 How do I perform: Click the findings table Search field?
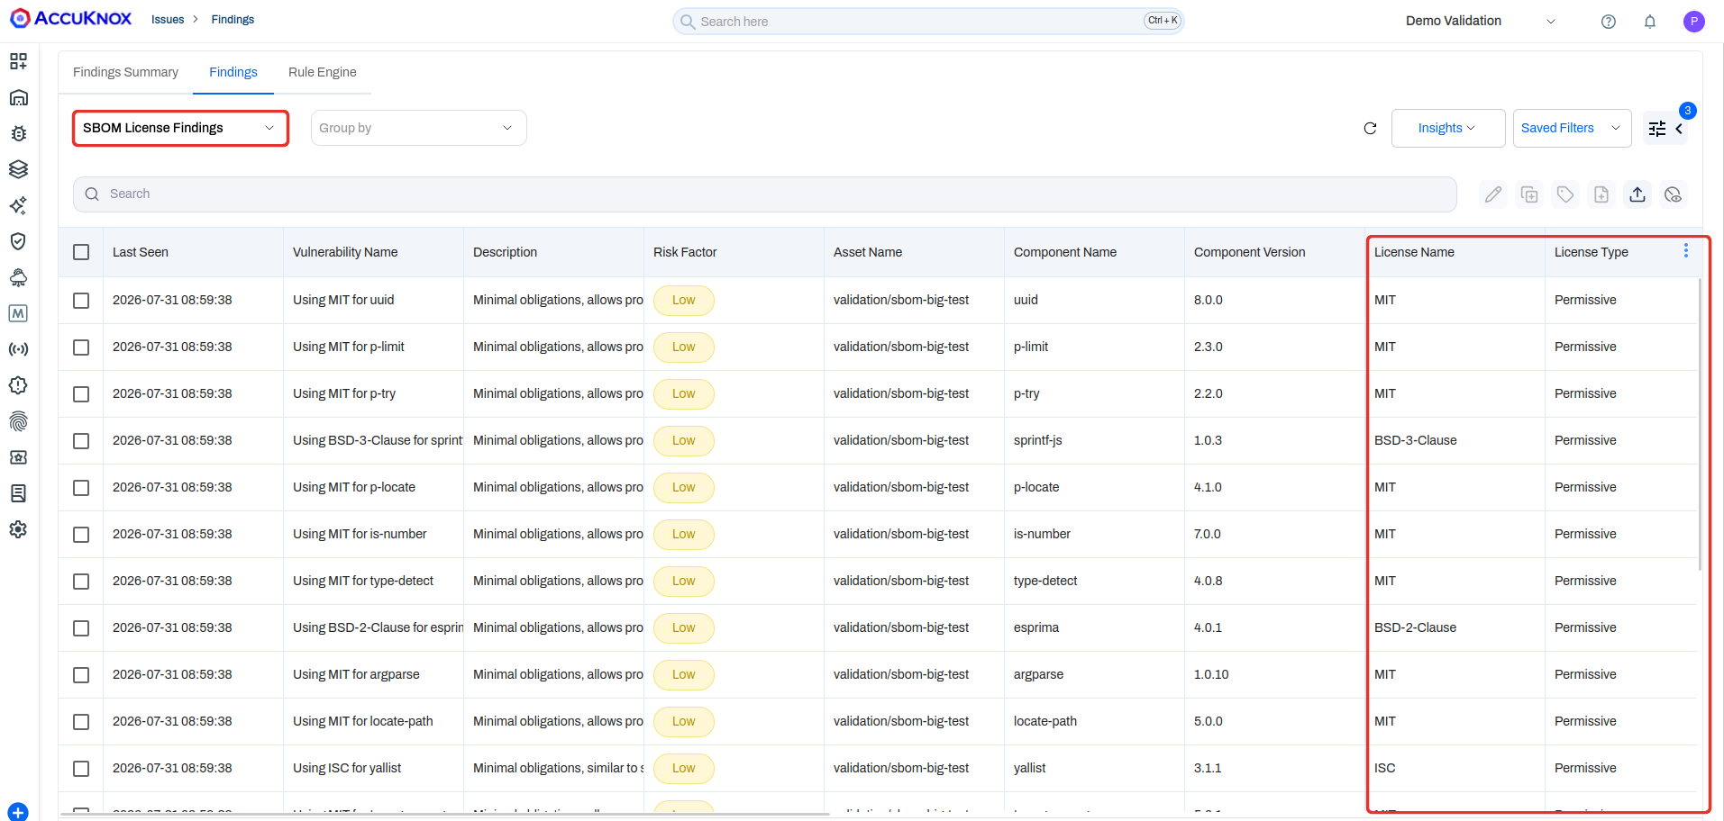[764, 194]
